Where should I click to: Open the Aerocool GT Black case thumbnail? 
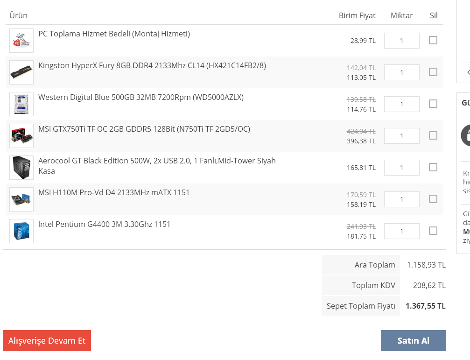click(x=21, y=168)
